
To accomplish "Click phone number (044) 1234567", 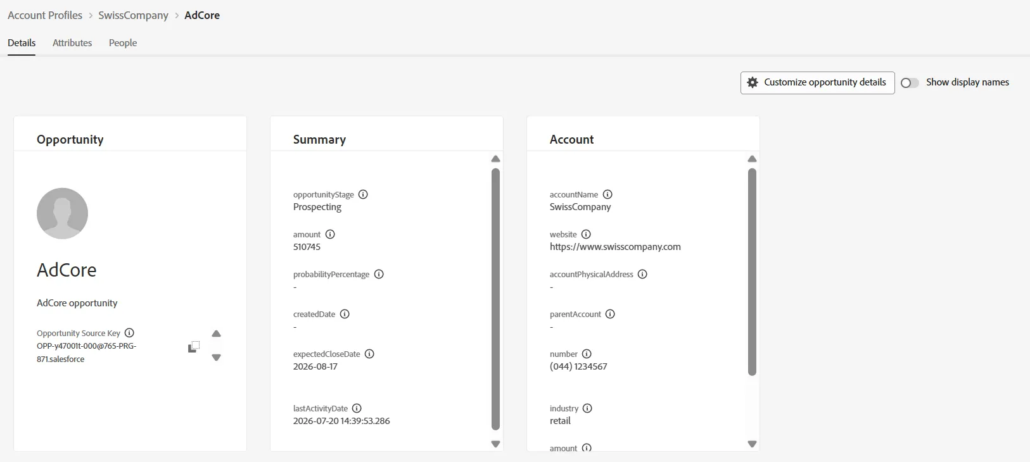I will point(578,366).
